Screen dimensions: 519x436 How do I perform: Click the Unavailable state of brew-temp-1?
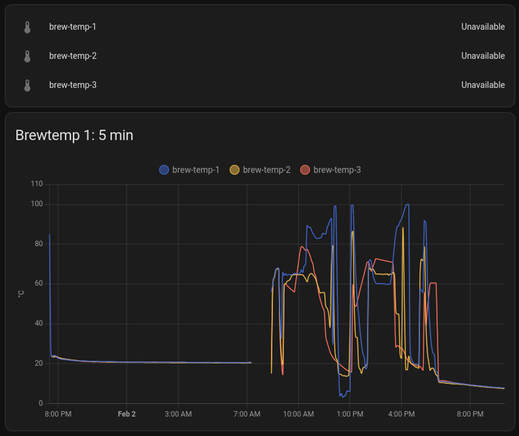click(x=483, y=27)
